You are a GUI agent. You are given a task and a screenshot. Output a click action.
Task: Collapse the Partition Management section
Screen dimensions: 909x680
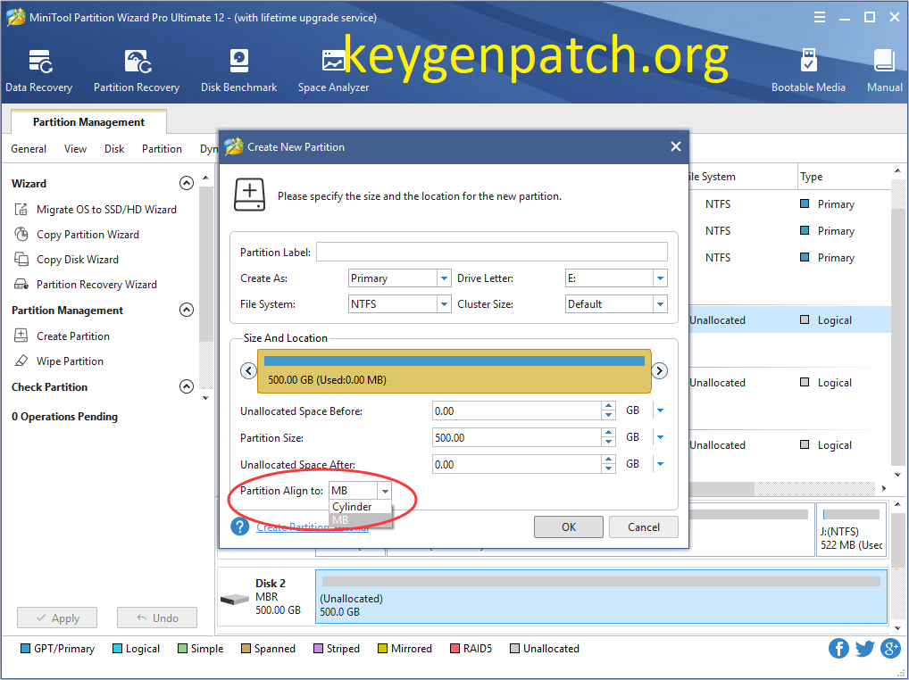coord(186,310)
